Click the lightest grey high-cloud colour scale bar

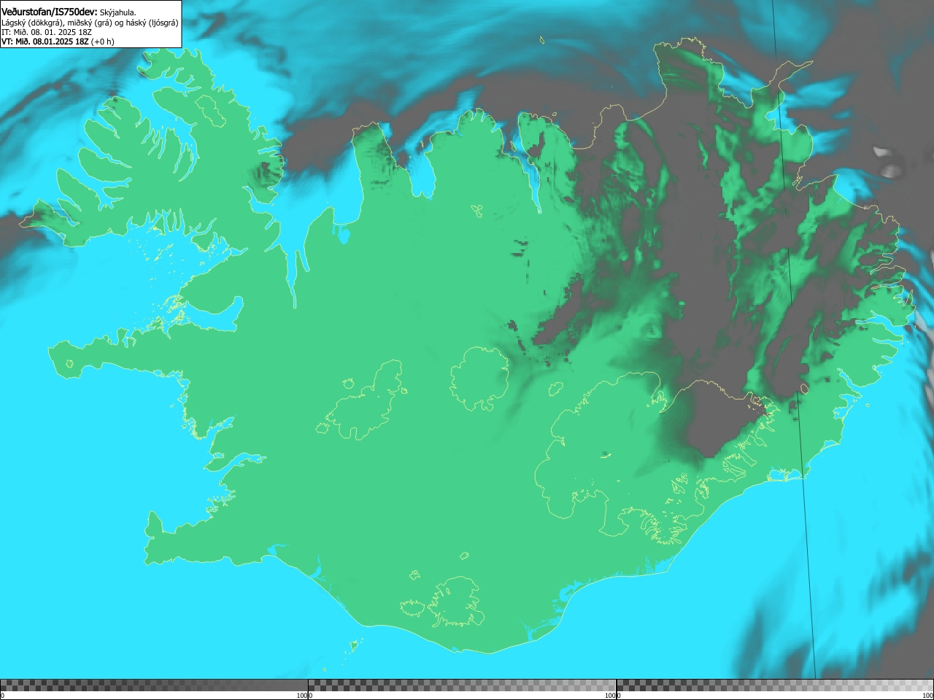[x=775, y=685]
